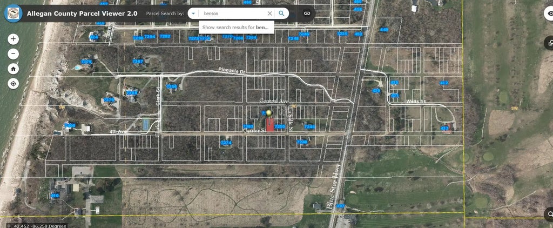Click the parcel labeled 7274
Image resolution: width=553 pixels, height=228 pixels.
point(226,143)
